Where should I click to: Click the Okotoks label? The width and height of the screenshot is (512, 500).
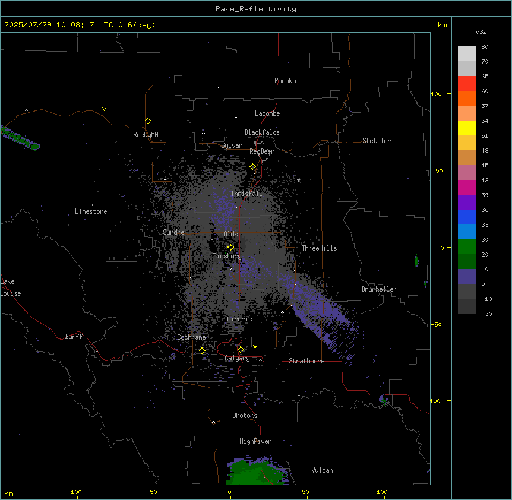click(x=245, y=416)
